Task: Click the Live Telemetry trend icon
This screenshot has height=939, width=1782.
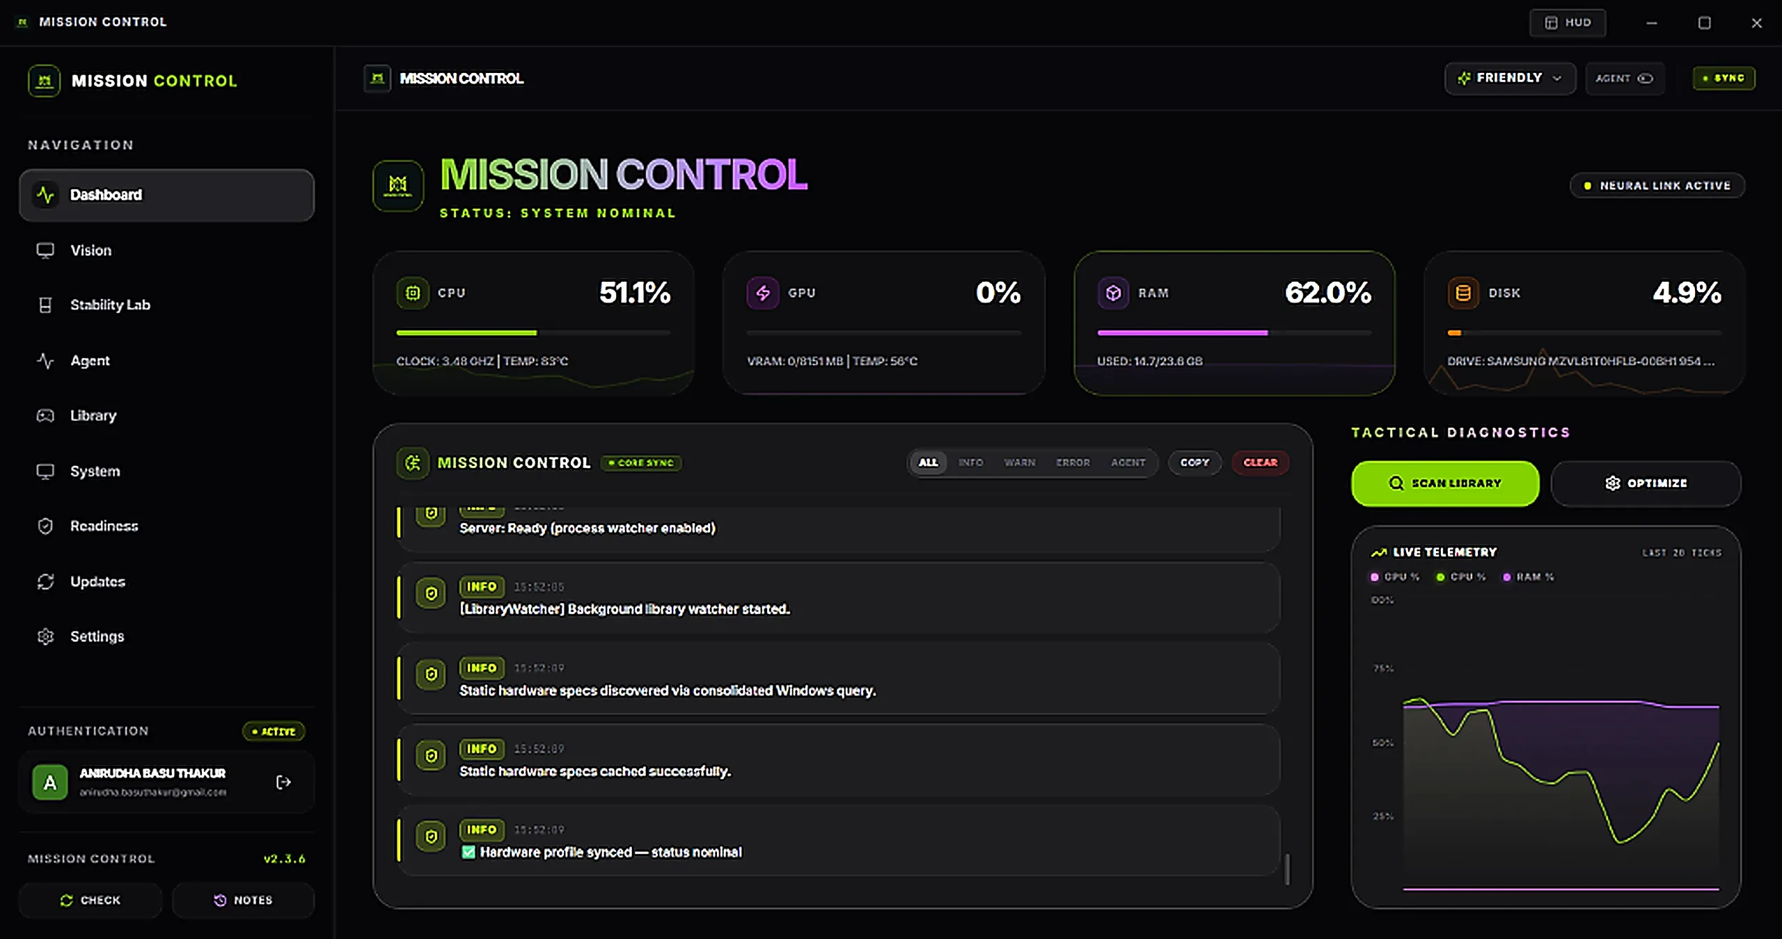Action: [1378, 552]
